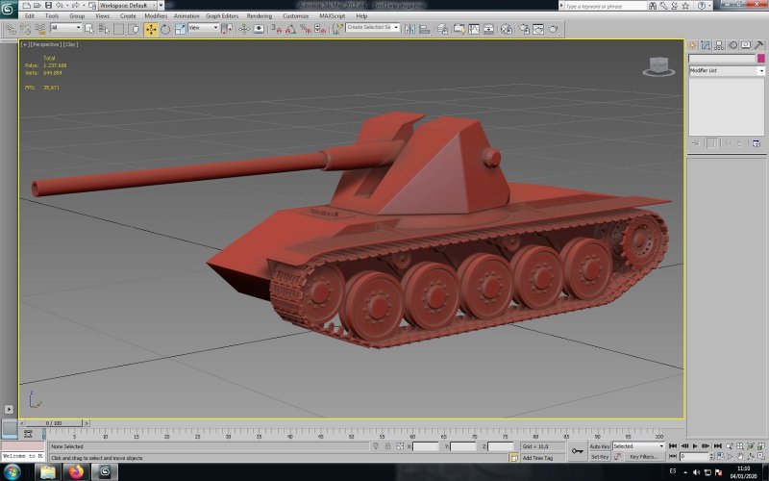
Task: Open Windows Start menu orb
Action: coord(12,472)
